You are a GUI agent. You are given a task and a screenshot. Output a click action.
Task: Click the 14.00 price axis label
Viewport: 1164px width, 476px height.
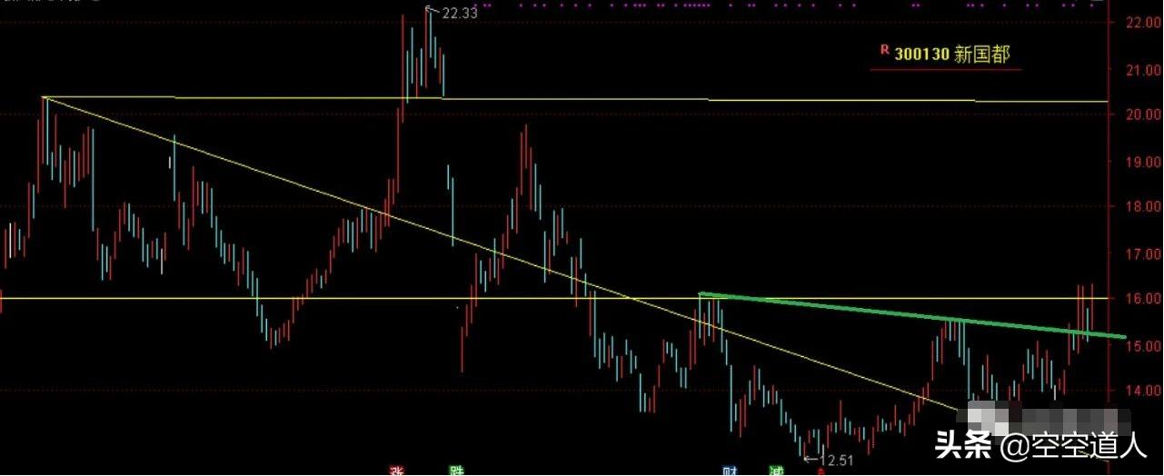tap(1143, 391)
